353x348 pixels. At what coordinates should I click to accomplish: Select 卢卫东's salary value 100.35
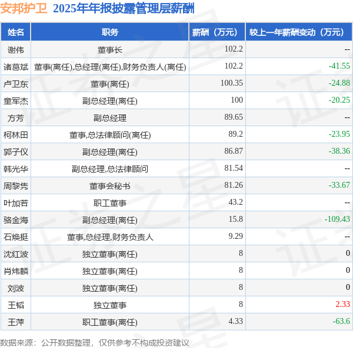point(231,83)
